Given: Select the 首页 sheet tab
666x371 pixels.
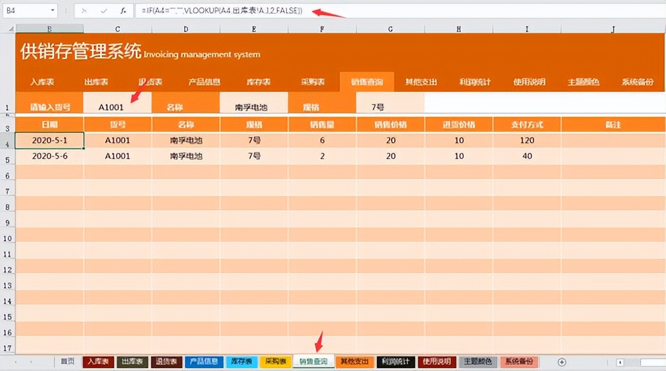Looking at the screenshot, I should click(x=67, y=361).
